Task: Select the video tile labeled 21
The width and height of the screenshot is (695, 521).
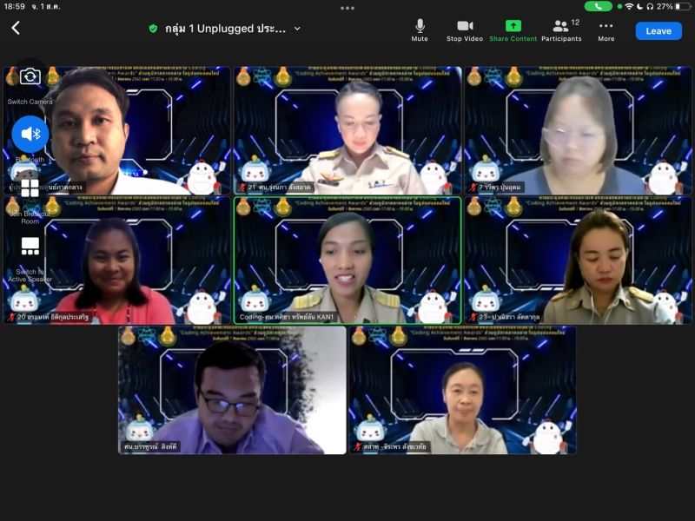Action: pos(347,131)
